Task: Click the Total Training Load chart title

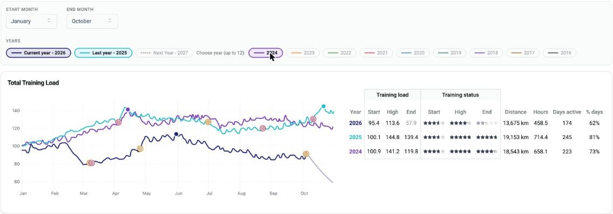Action: (33, 83)
